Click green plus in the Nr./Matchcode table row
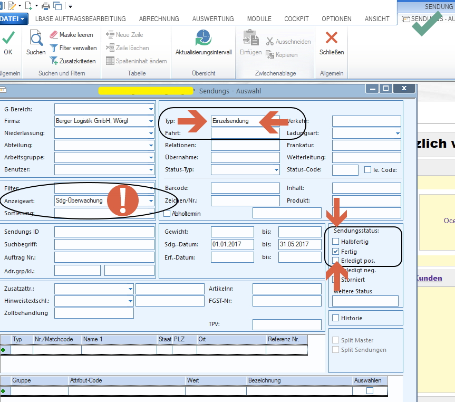The image size is (455, 402). click(x=3, y=350)
